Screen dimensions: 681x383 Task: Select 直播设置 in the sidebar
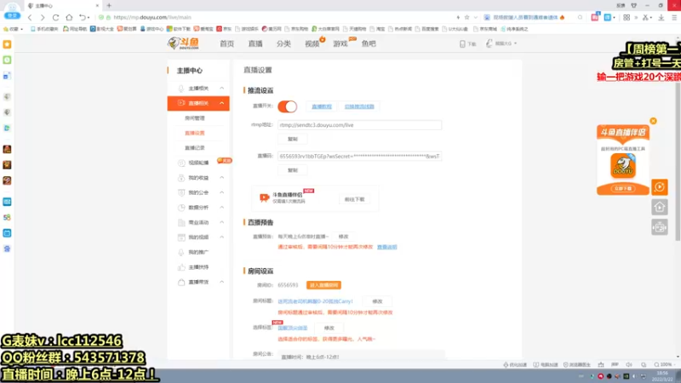[x=195, y=133]
